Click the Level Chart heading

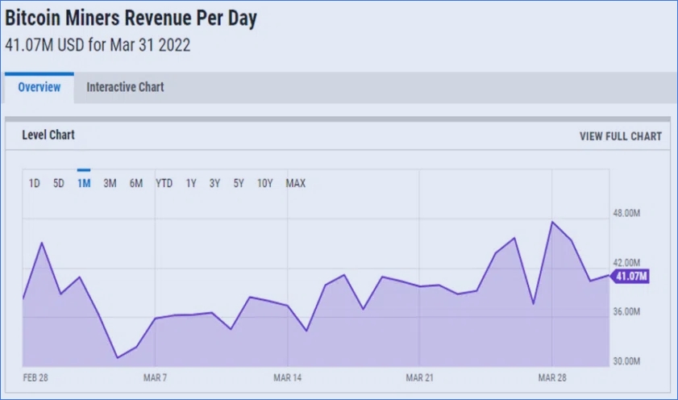click(x=48, y=135)
